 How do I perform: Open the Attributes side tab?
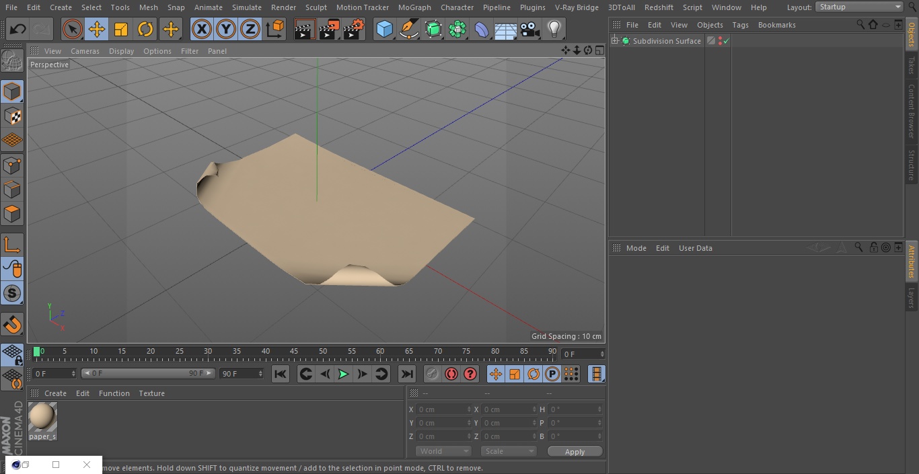coord(912,262)
